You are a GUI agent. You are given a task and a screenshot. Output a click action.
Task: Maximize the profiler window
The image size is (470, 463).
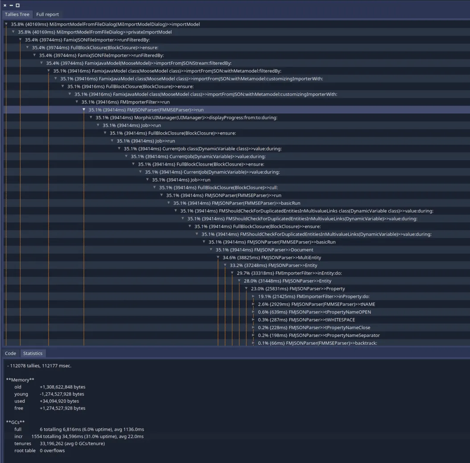(18, 5)
